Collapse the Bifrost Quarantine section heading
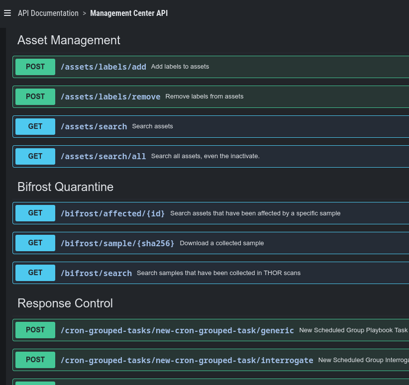Viewport: 409px width, 385px height. pos(65,187)
